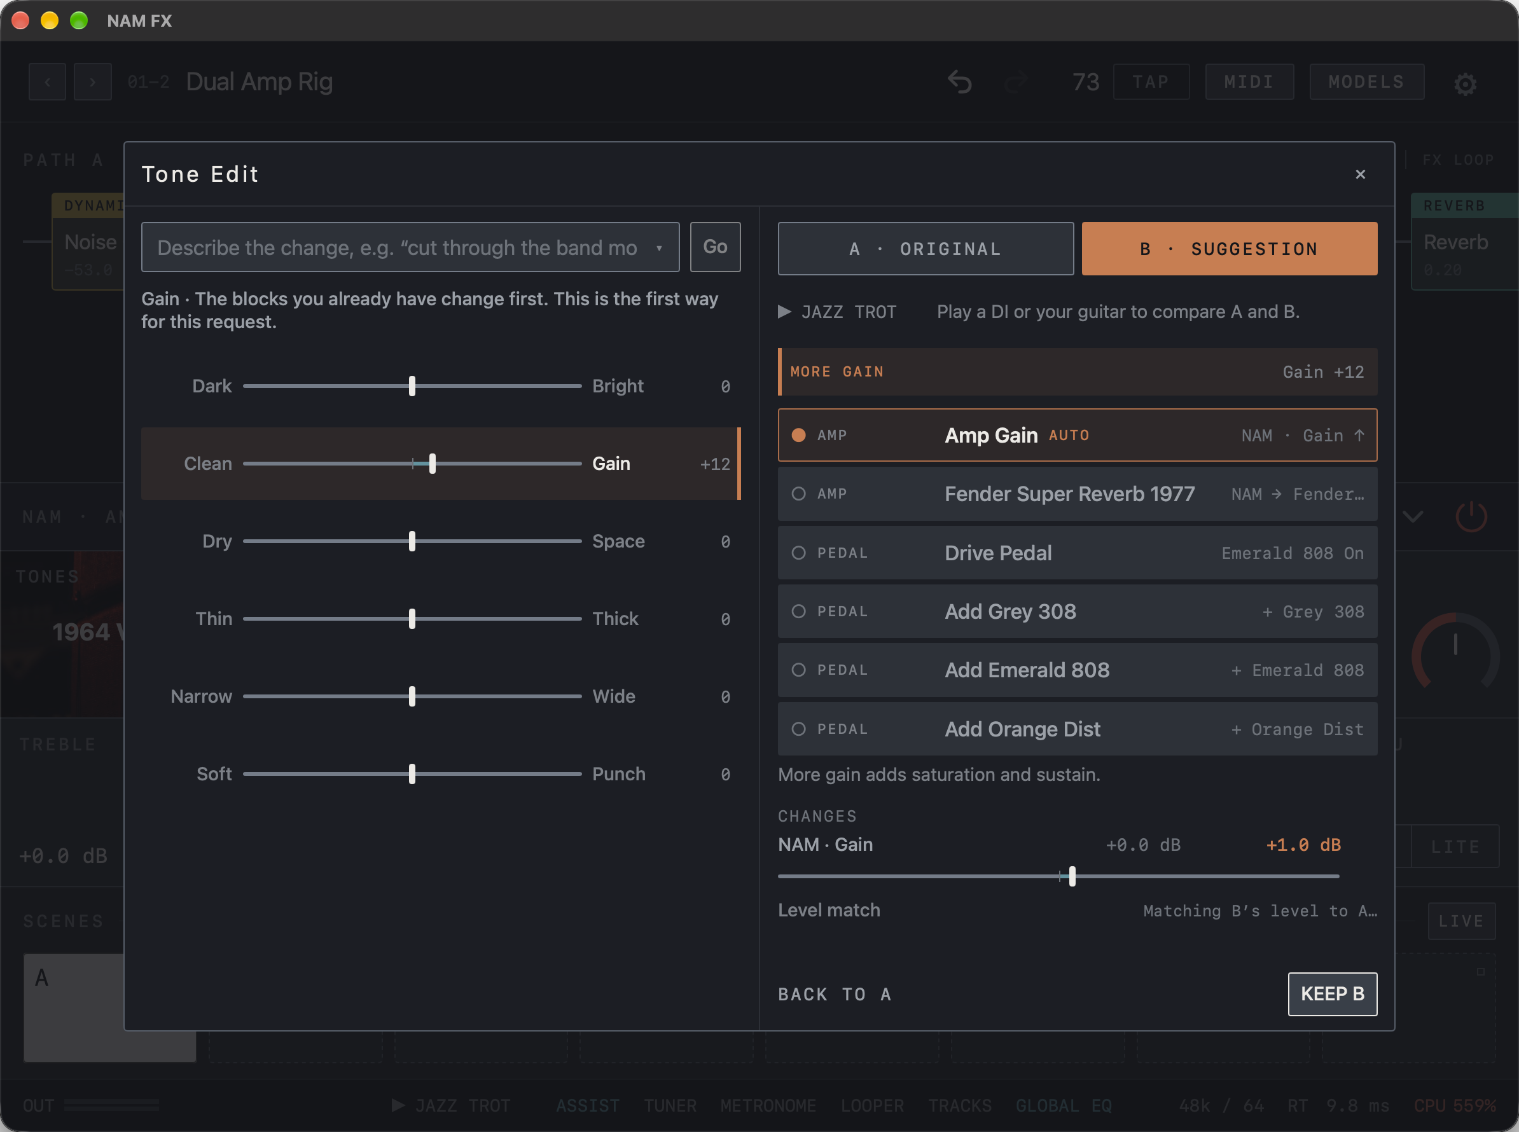Screen dimensions: 1519x1132
Task: Click the redo arrow icon
Action: pos(1016,82)
